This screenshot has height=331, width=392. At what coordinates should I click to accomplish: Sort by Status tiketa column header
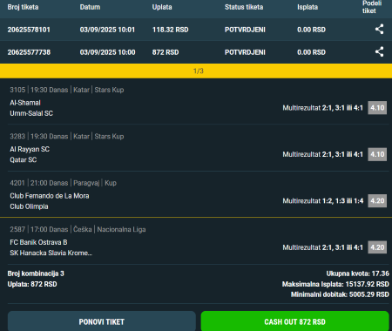(x=244, y=7)
